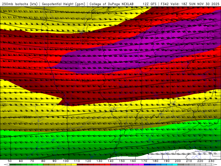Click the legend value 230
Image resolution: width=221 pixels, height=166 pixels.
[211, 161]
